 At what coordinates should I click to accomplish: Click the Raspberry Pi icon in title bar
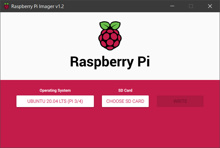(x=6, y=6)
